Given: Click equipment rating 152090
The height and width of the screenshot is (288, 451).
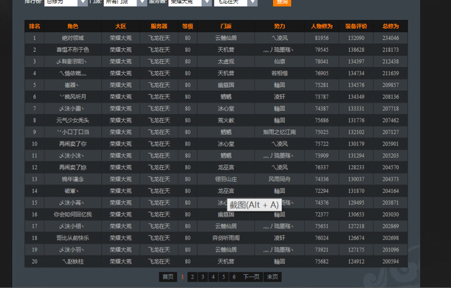Looking at the screenshot, I should tap(356, 38).
